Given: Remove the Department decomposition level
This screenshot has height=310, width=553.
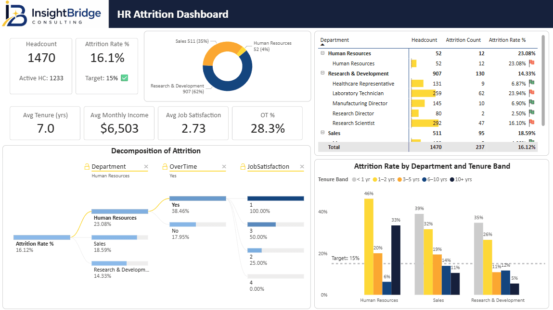Looking at the screenshot, I should (x=146, y=167).
